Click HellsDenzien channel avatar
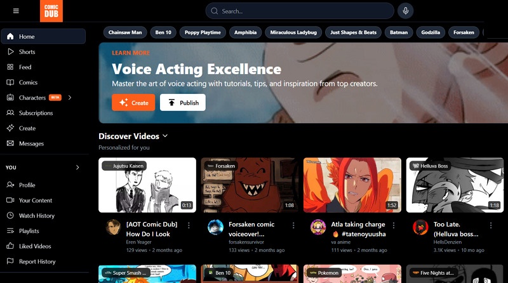Screen dimensions: 508x283 [420, 227]
